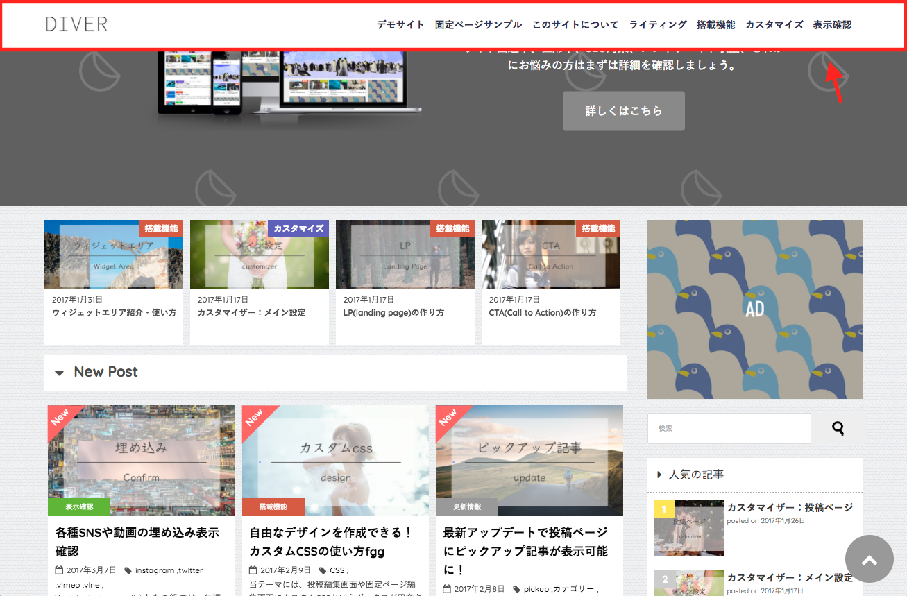Open the ウィジェットエリア card thumbnail

tap(114, 255)
